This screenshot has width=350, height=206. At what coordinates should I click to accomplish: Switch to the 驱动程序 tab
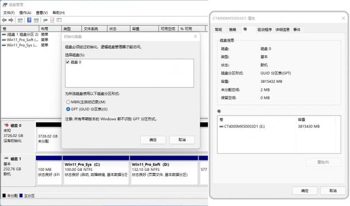coord(265,30)
